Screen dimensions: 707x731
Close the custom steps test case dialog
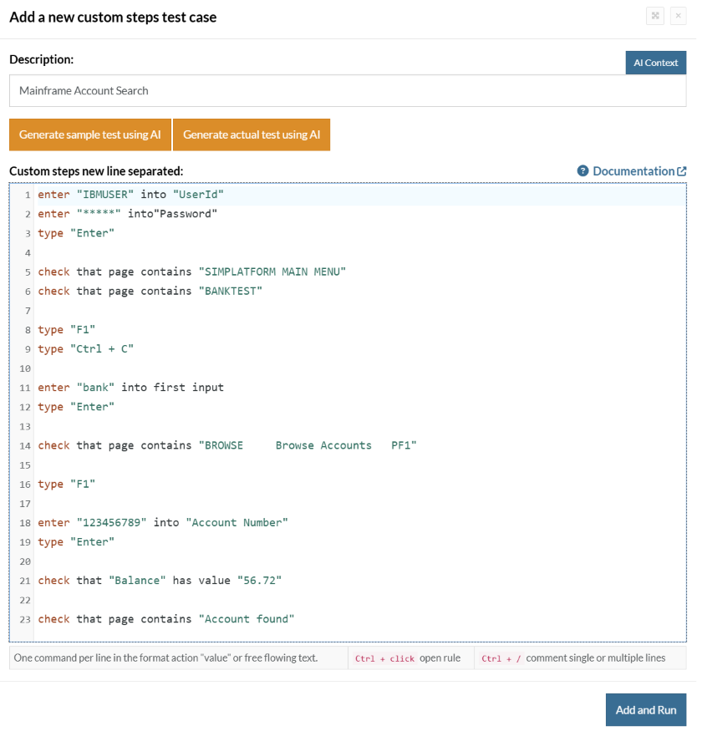coord(678,16)
